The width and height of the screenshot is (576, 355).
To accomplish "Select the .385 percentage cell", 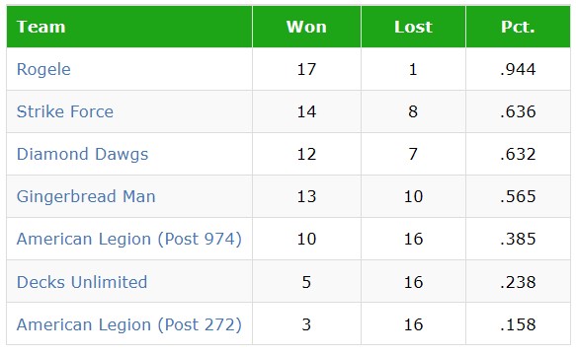I will click(x=518, y=239).
